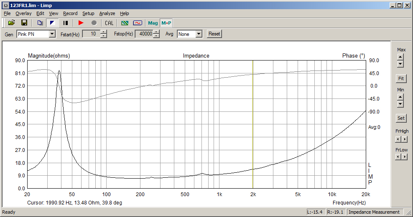Open the Overlay menu
413x217 pixels.
tap(23, 13)
